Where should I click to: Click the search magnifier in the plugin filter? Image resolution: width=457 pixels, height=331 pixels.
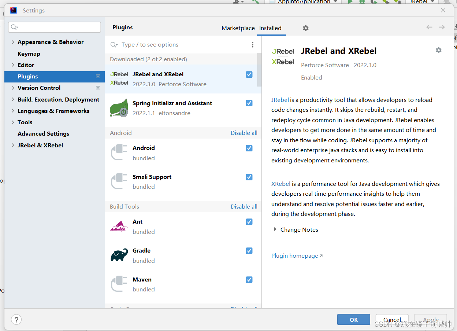[114, 45]
